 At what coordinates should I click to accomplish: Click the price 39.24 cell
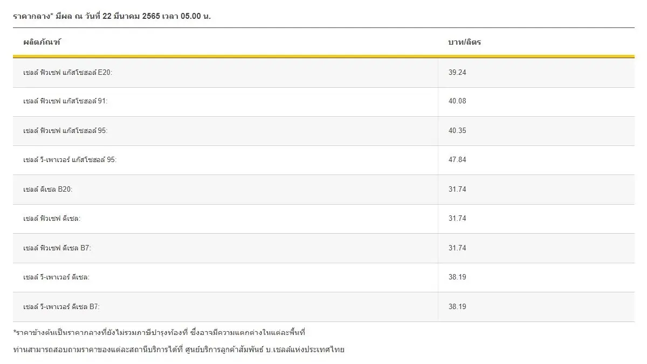click(457, 73)
